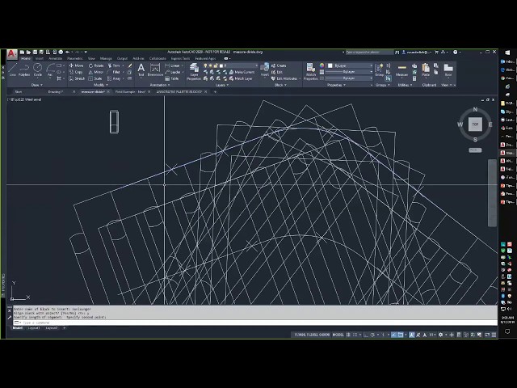This screenshot has width=517, height=388.
Task: Open the Field Example file tab
Action: (x=130, y=91)
